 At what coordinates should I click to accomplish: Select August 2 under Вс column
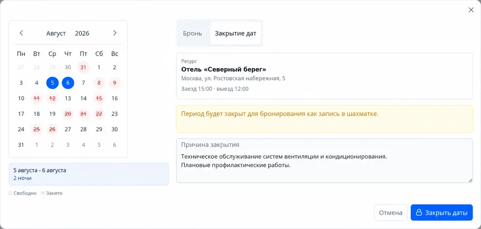(x=114, y=67)
